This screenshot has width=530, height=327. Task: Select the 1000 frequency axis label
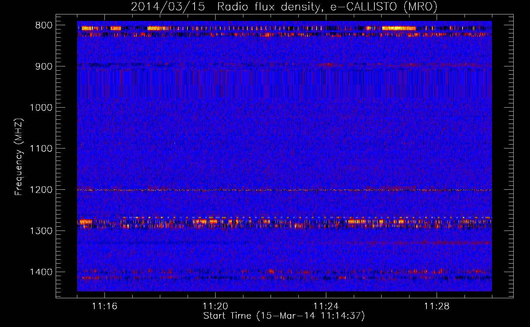click(x=41, y=108)
